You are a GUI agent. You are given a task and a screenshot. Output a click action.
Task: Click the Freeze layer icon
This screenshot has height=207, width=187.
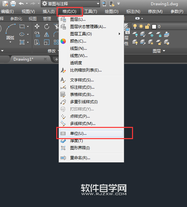point(151,34)
